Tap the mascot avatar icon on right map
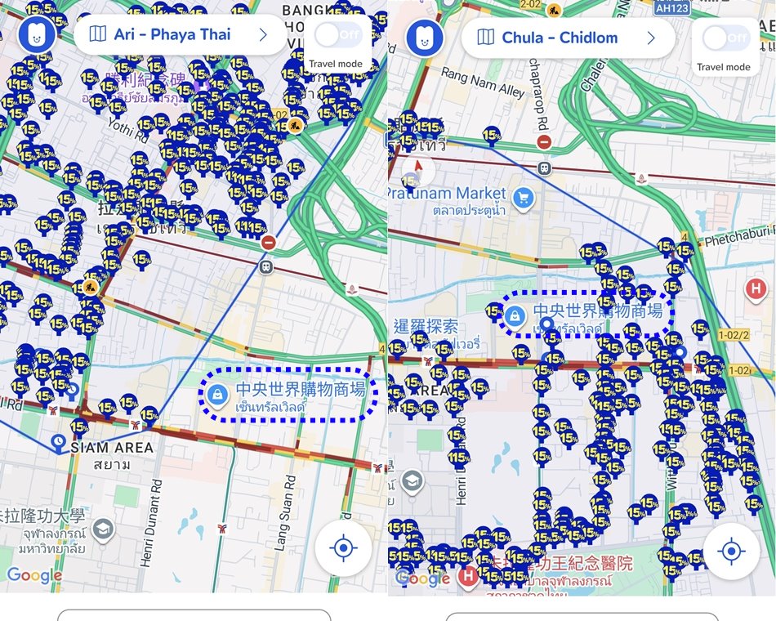The width and height of the screenshot is (776, 621). pyautogui.click(x=425, y=38)
